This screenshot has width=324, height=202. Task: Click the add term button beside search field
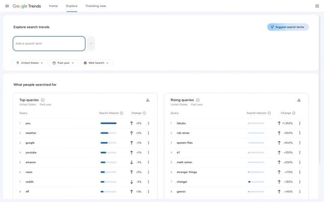[x=91, y=44]
